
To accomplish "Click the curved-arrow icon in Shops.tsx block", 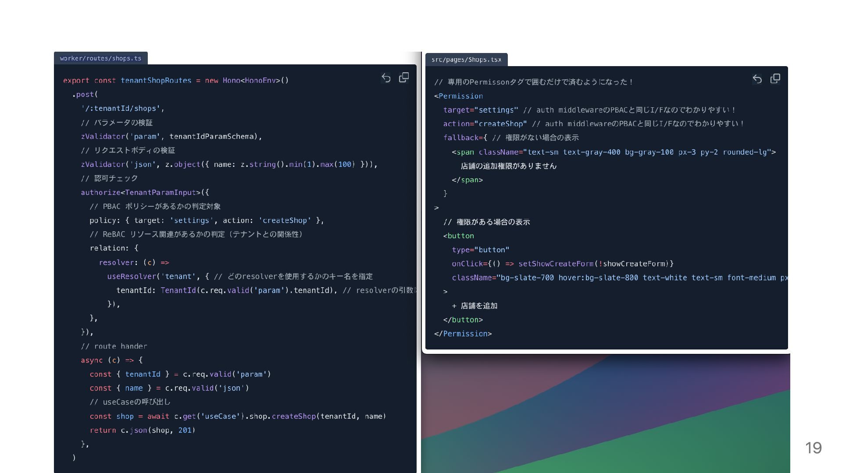I will 757,79.
